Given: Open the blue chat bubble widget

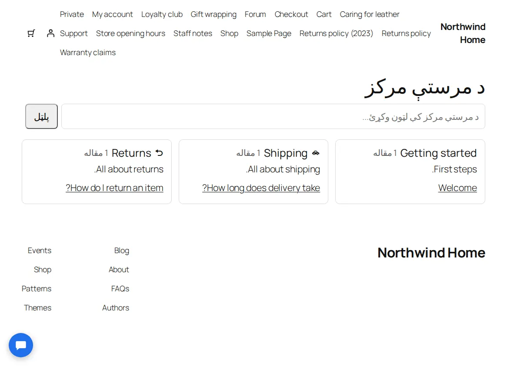Looking at the screenshot, I should click(21, 345).
